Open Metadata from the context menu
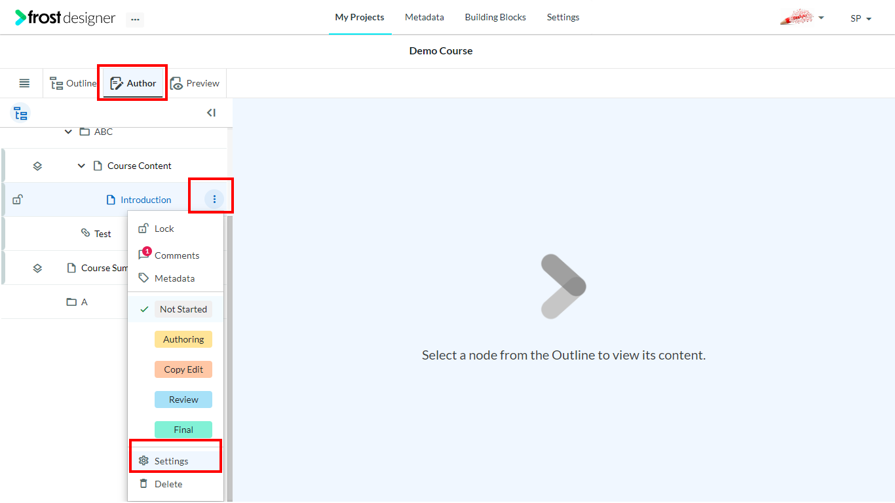The height and width of the screenshot is (503, 895). (x=176, y=278)
